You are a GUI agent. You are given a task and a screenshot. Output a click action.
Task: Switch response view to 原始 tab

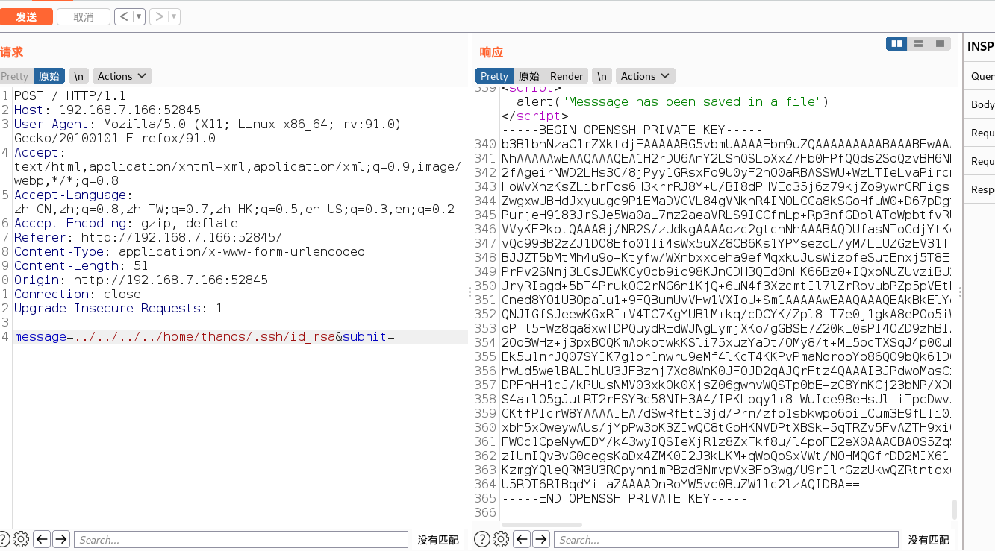click(x=528, y=76)
